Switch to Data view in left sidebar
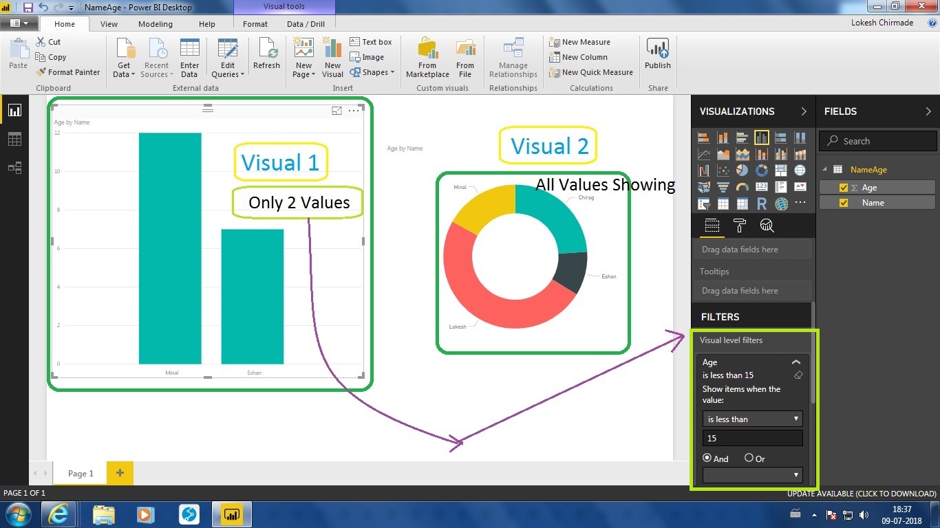The image size is (940, 528). click(x=14, y=140)
